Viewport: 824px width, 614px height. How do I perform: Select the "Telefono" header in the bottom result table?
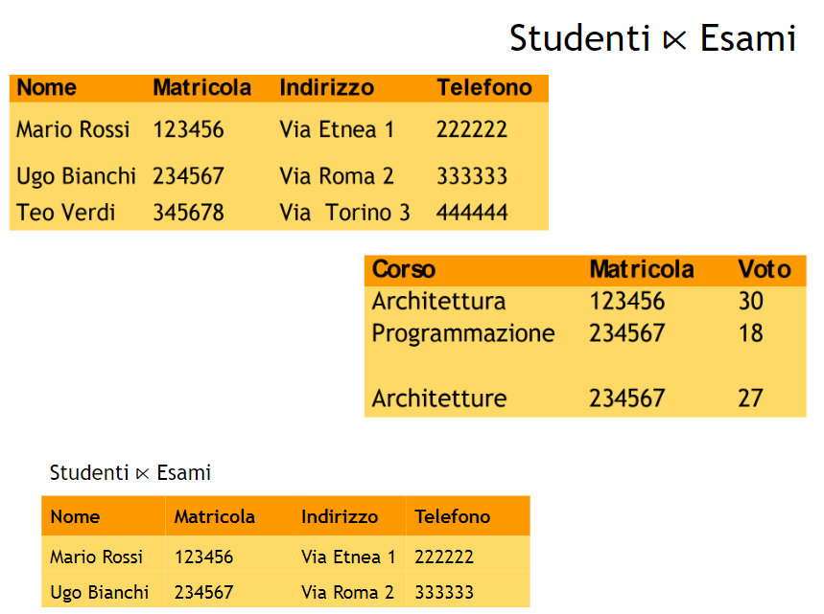coord(452,517)
